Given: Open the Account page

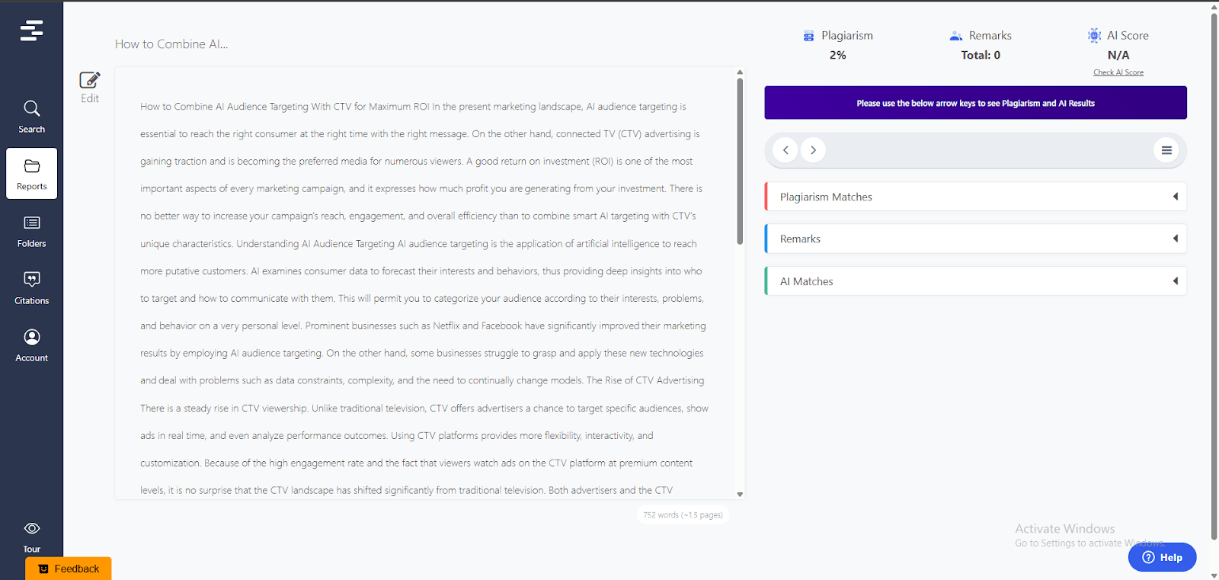Looking at the screenshot, I should click(x=31, y=345).
